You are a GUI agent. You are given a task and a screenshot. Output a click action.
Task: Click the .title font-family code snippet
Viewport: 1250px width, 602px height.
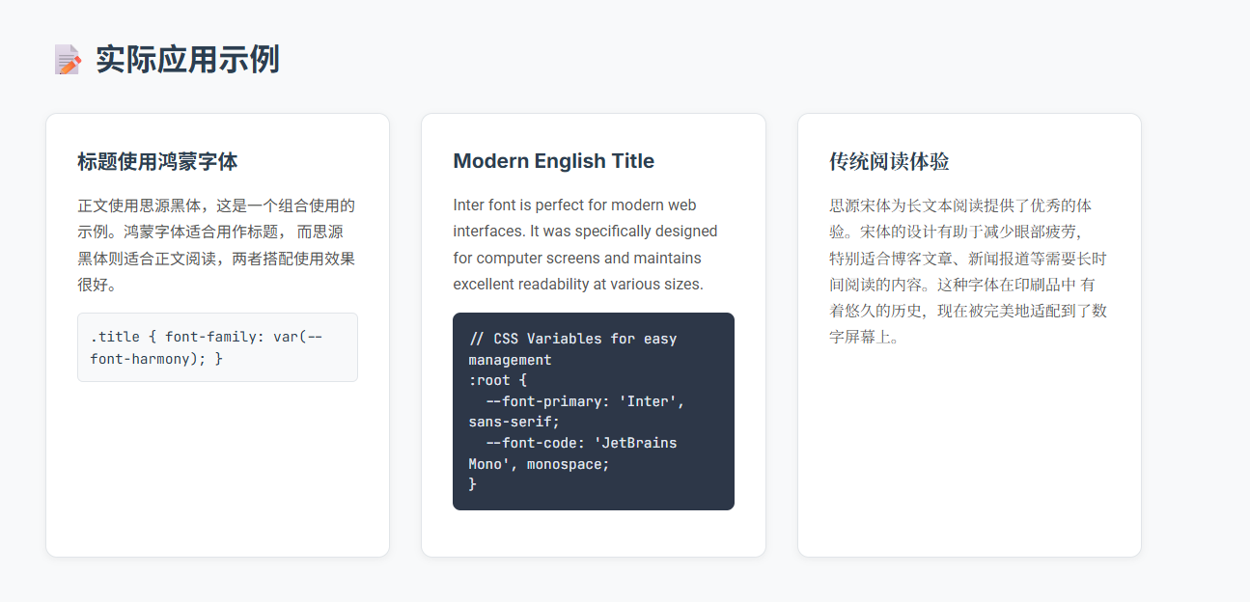pyautogui.click(x=217, y=347)
